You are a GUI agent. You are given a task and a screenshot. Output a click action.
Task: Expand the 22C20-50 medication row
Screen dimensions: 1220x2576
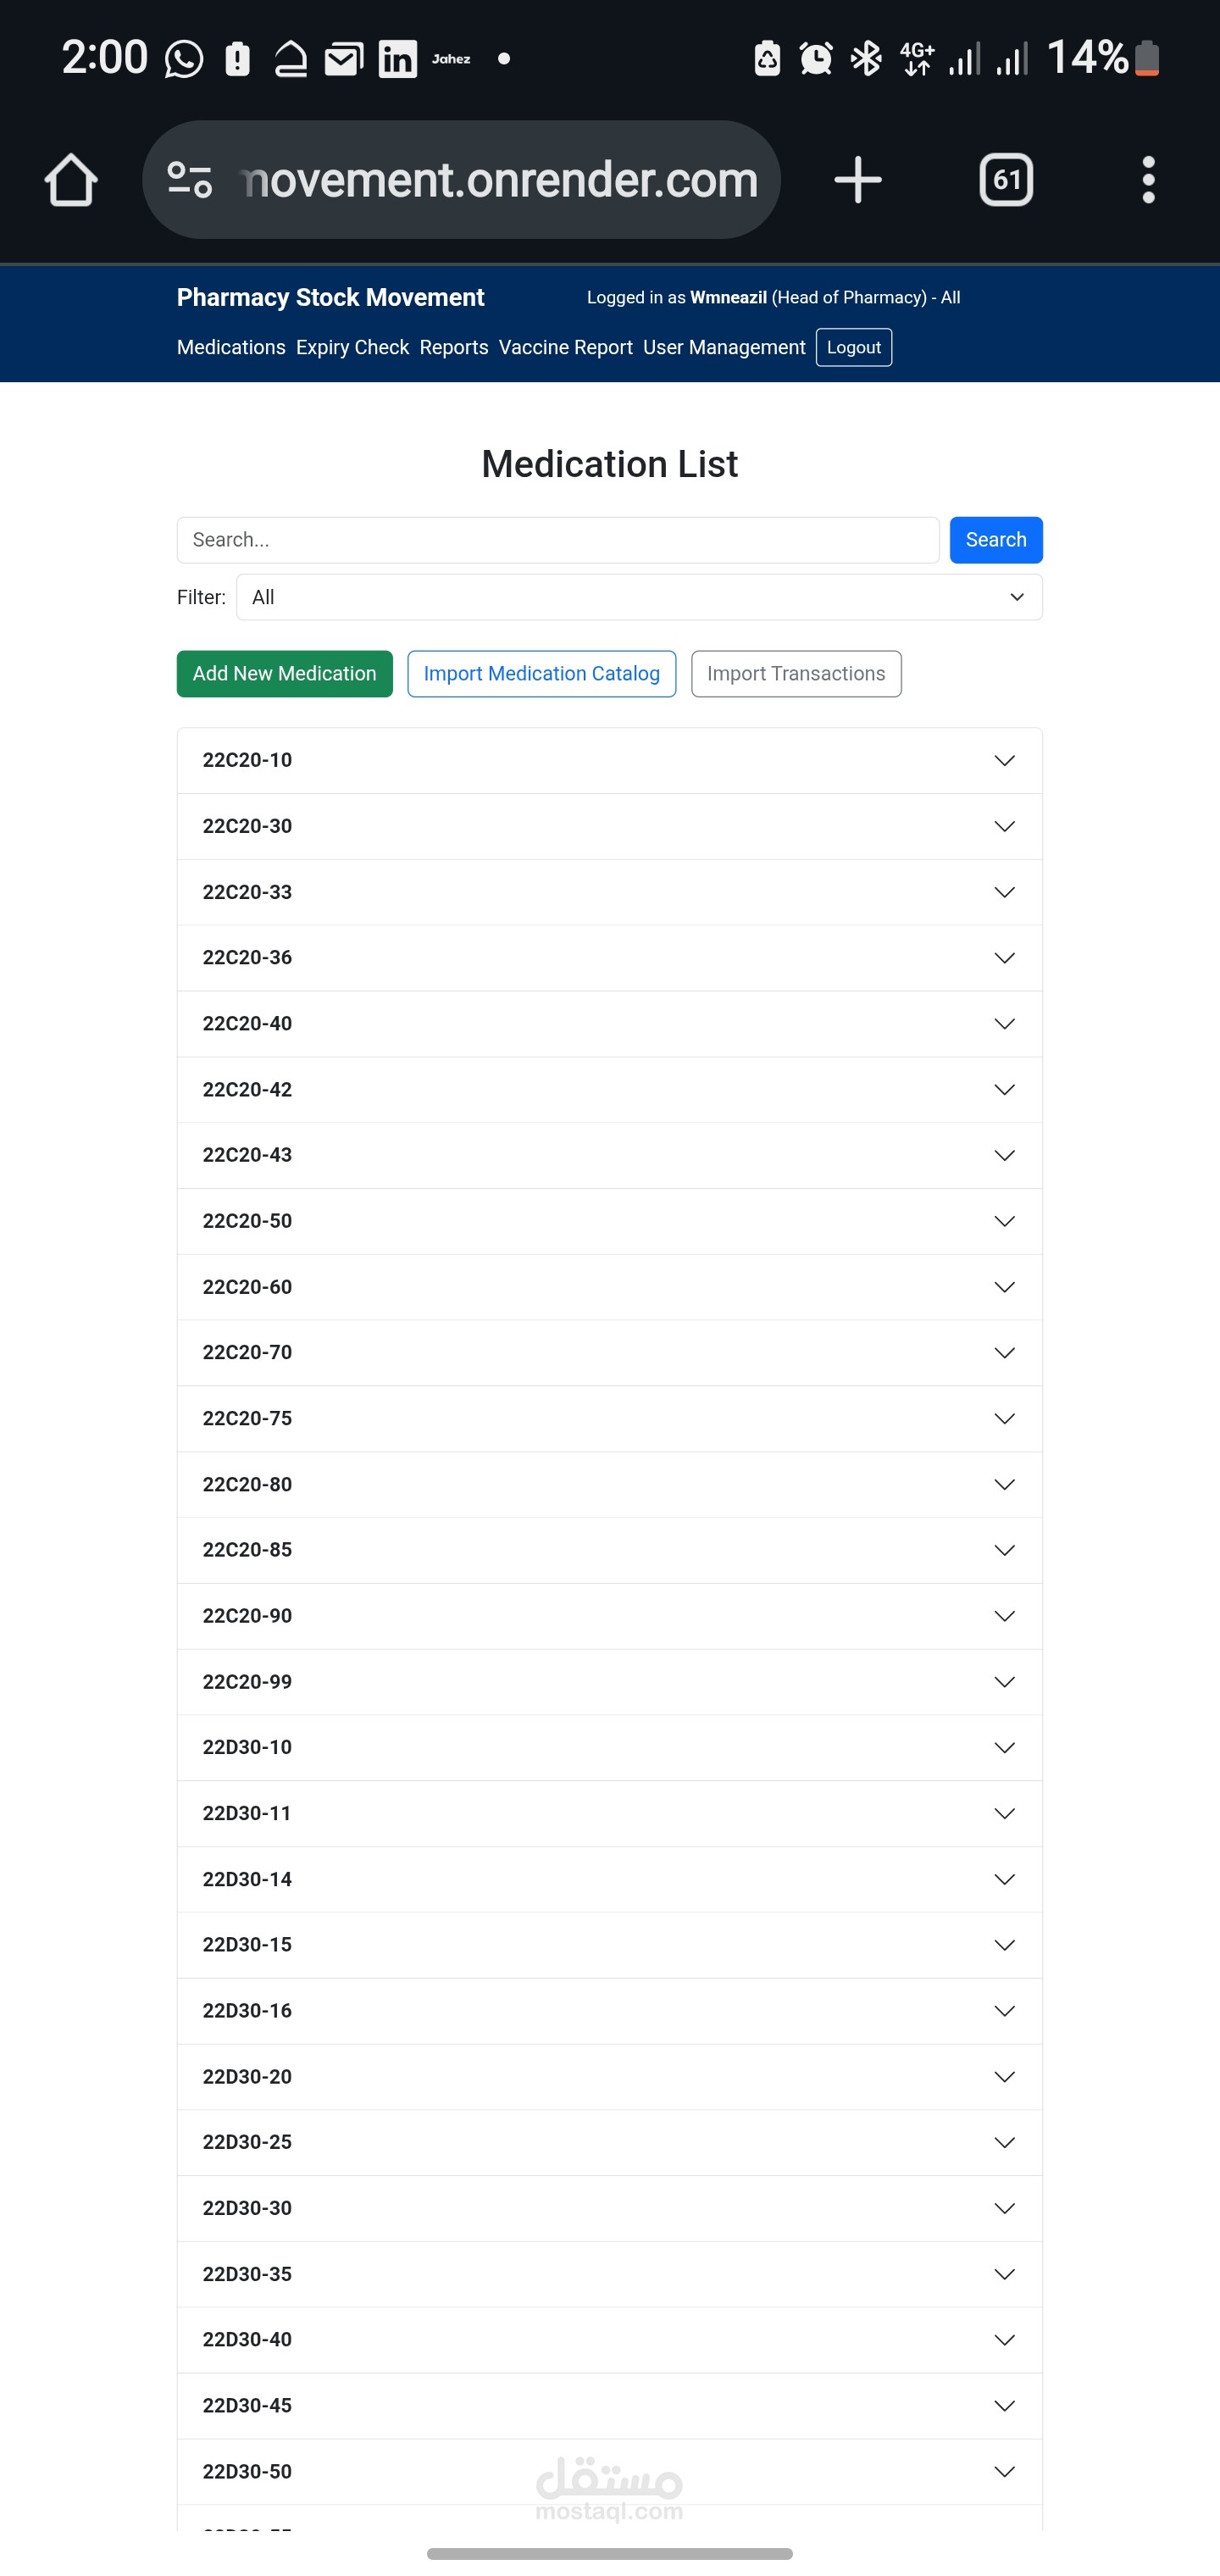(x=610, y=1221)
